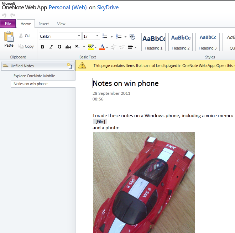This screenshot has width=235, height=233.
Task: Toggle subscript formatting
Action: 77,47
